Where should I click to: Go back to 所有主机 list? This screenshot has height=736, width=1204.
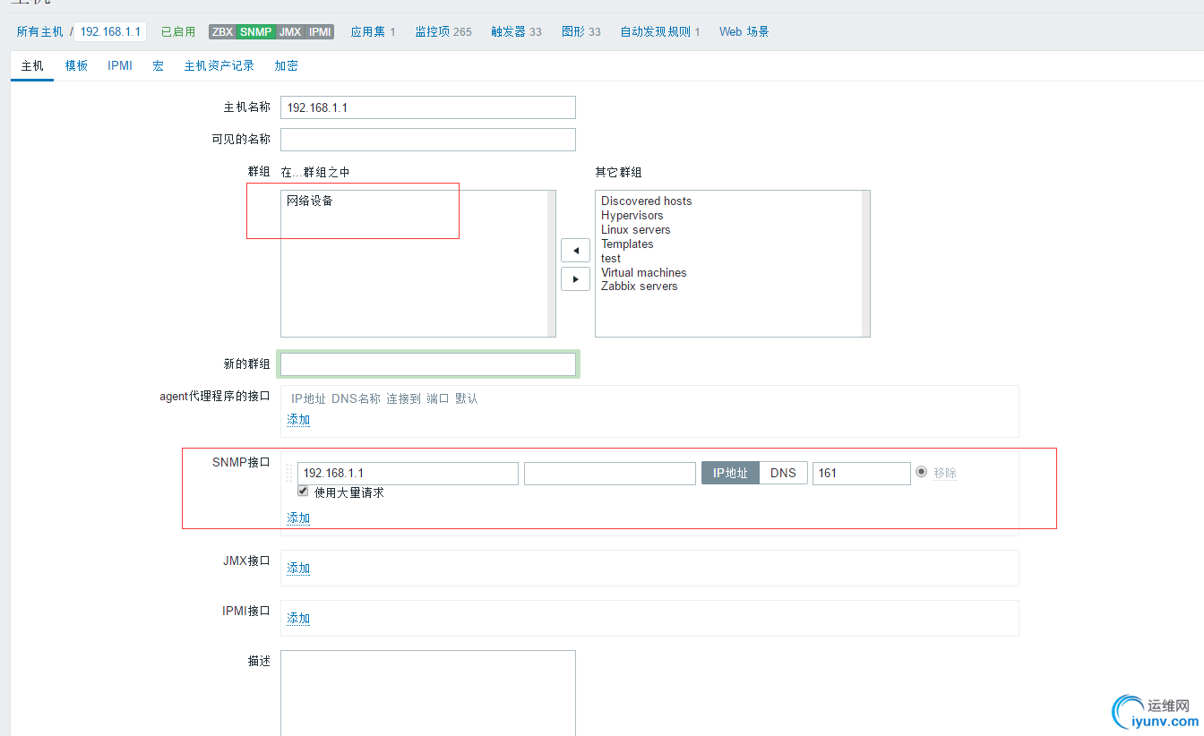[x=40, y=31]
